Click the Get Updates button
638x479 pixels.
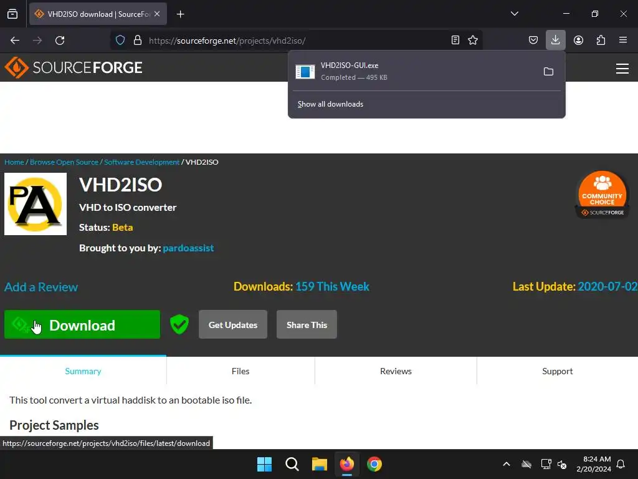233,324
